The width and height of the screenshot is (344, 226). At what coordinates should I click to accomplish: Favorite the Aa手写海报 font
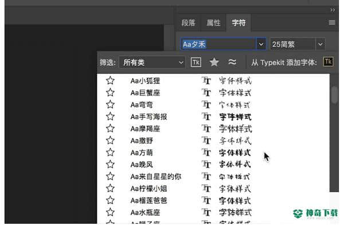pyautogui.click(x=110, y=116)
